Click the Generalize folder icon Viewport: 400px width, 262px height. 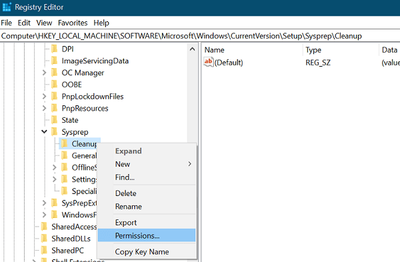click(x=65, y=155)
